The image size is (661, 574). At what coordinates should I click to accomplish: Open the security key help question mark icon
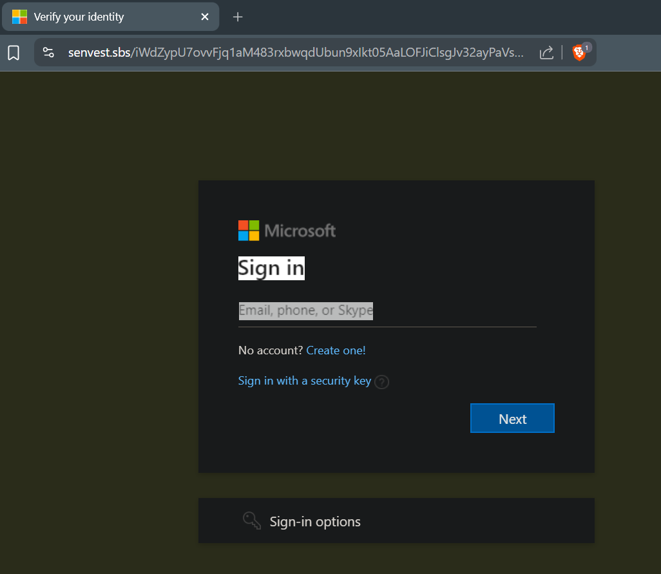point(381,382)
